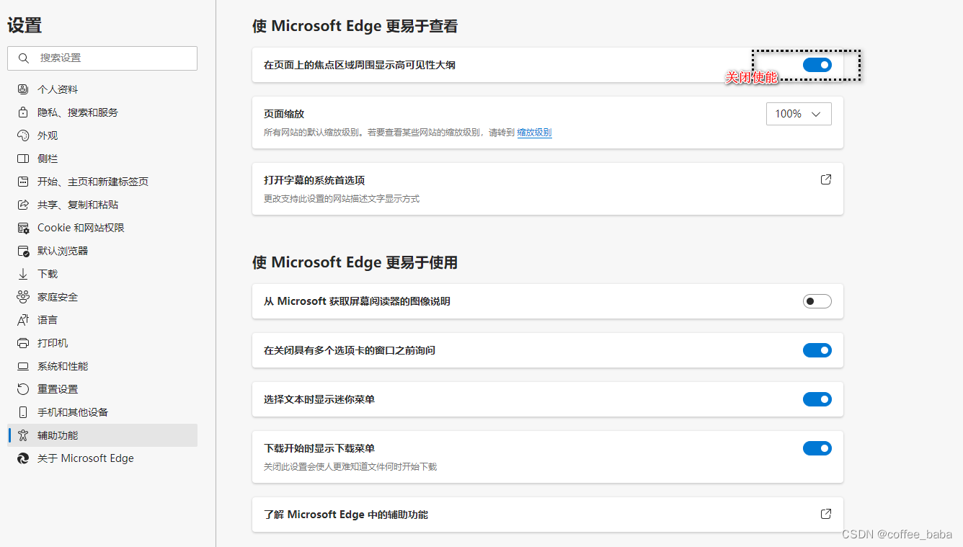Open 开始、主页和新建标签页 settings
Viewport: 963px width, 547px height.
pos(102,182)
